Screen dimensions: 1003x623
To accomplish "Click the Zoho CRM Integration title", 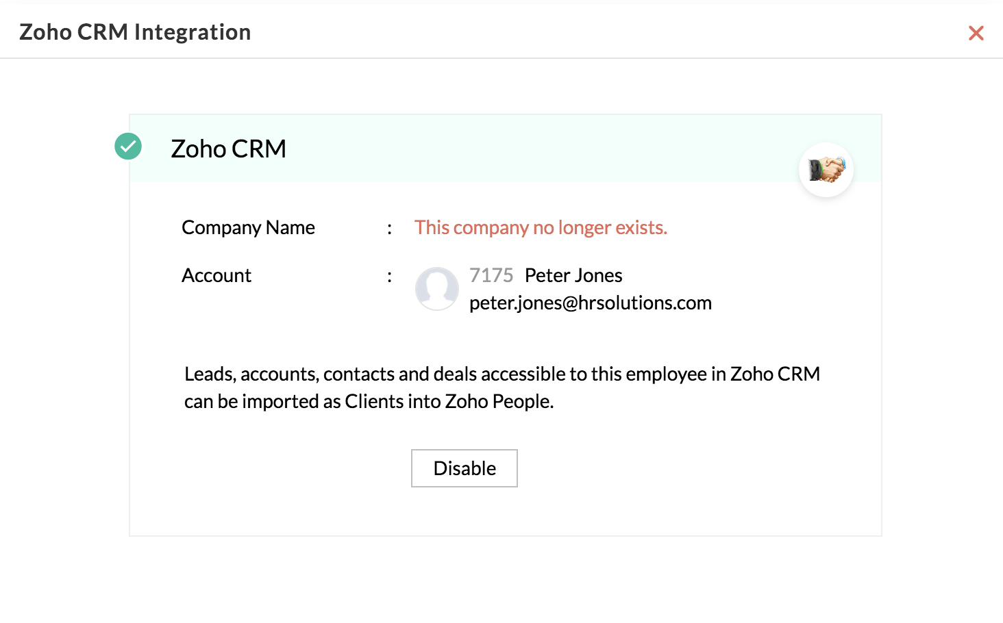I will [x=135, y=32].
